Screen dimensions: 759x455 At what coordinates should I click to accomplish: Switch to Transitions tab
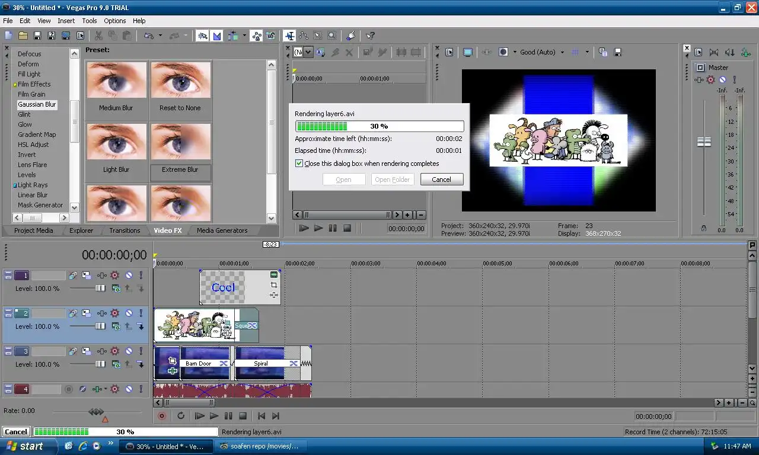(125, 230)
